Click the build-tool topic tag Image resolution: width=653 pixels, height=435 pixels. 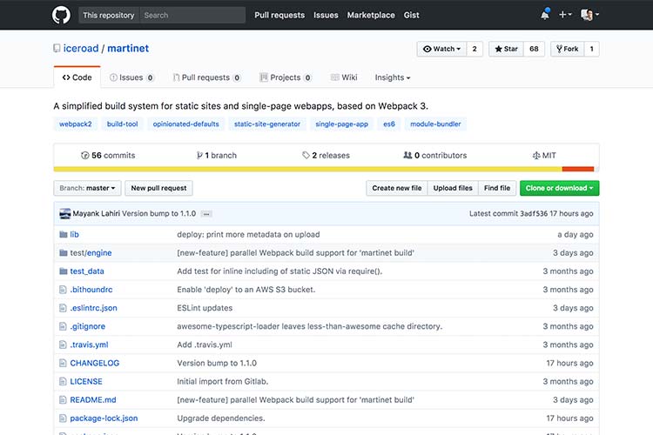point(122,124)
